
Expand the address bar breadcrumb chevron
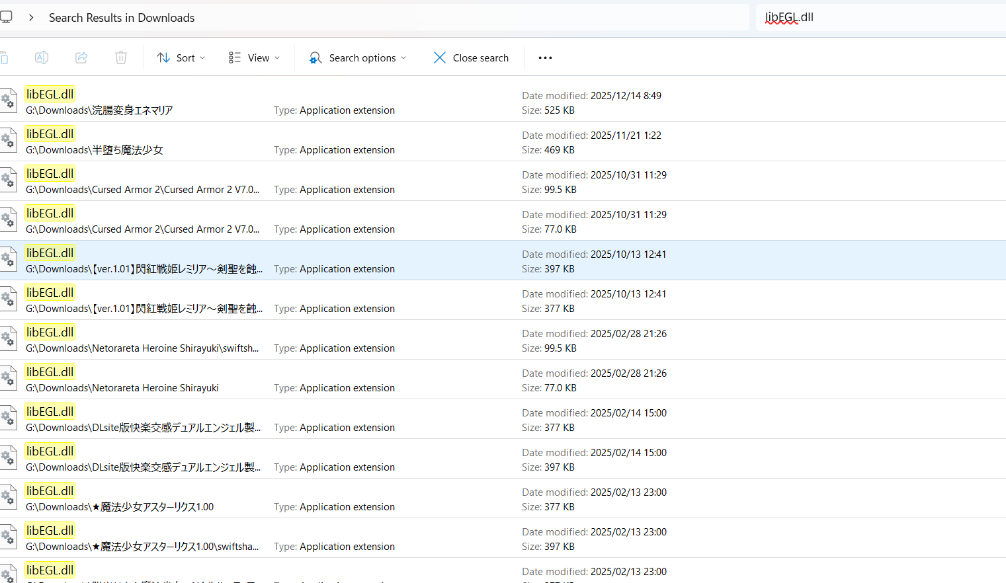click(x=31, y=17)
